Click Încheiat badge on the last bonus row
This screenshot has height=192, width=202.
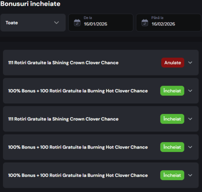click(x=172, y=175)
